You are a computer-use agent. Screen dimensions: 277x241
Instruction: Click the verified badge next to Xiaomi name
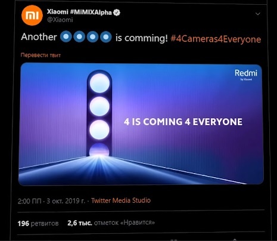coord(117,13)
